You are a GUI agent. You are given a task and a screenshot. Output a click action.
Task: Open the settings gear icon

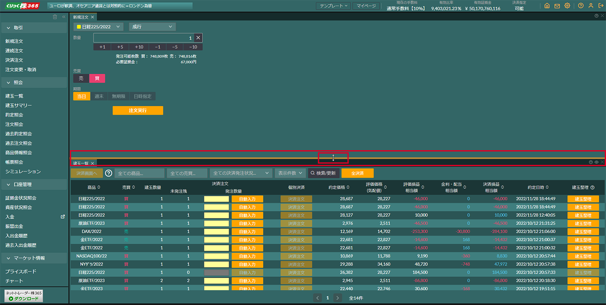point(567,6)
